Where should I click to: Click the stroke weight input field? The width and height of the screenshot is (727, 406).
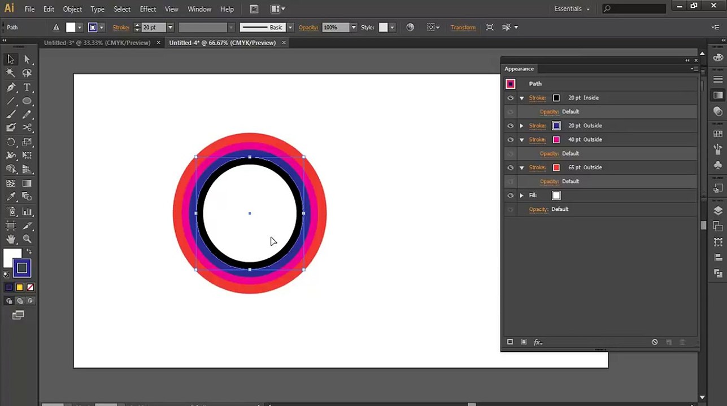click(154, 27)
